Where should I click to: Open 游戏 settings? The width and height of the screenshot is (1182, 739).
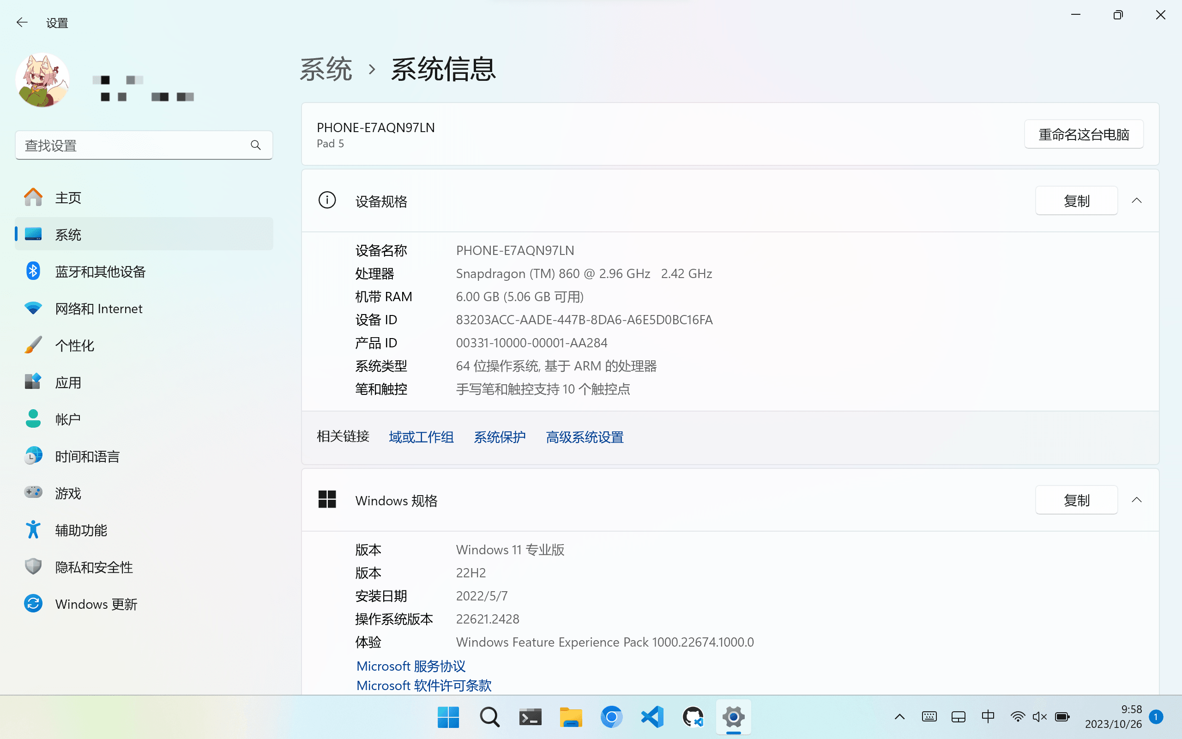pyautogui.click(x=144, y=493)
